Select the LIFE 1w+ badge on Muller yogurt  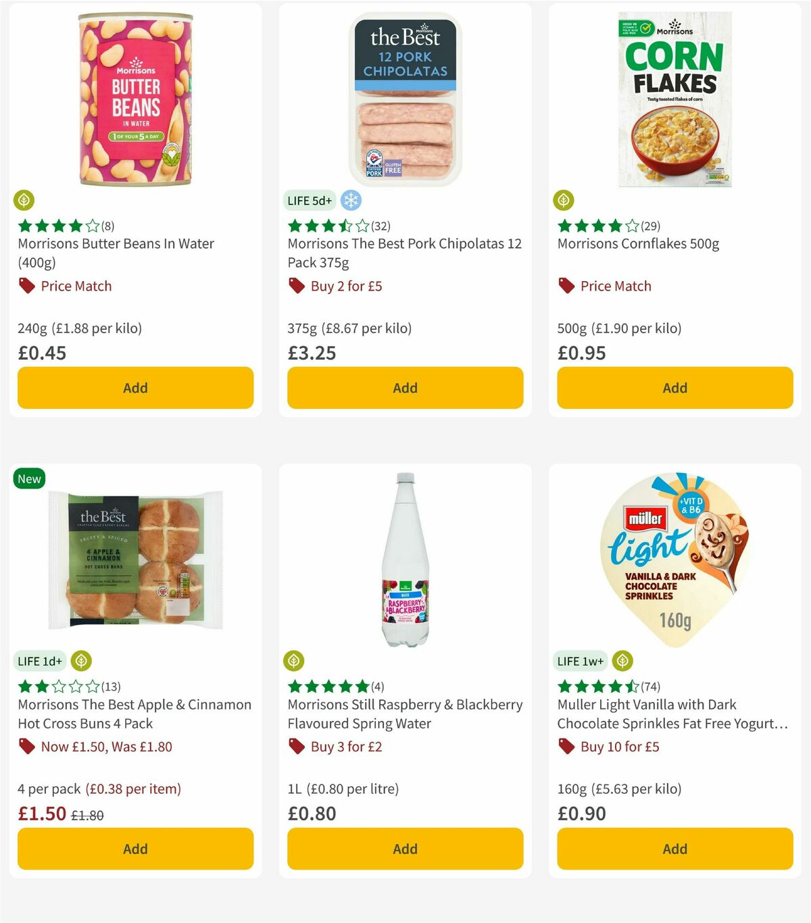(580, 661)
